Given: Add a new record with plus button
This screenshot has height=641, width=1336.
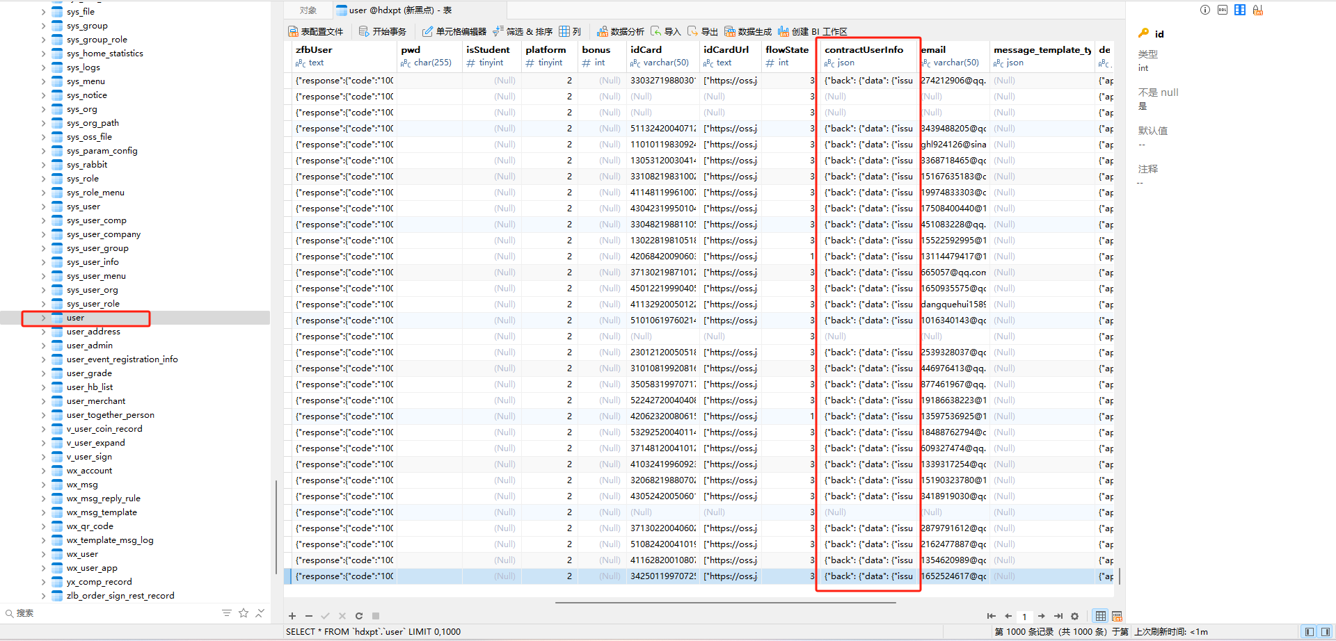Looking at the screenshot, I should pos(292,616).
